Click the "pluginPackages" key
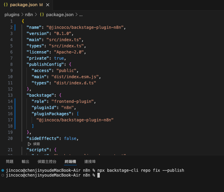The height and width of the screenshot is (192, 224). click(x=51, y=114)
